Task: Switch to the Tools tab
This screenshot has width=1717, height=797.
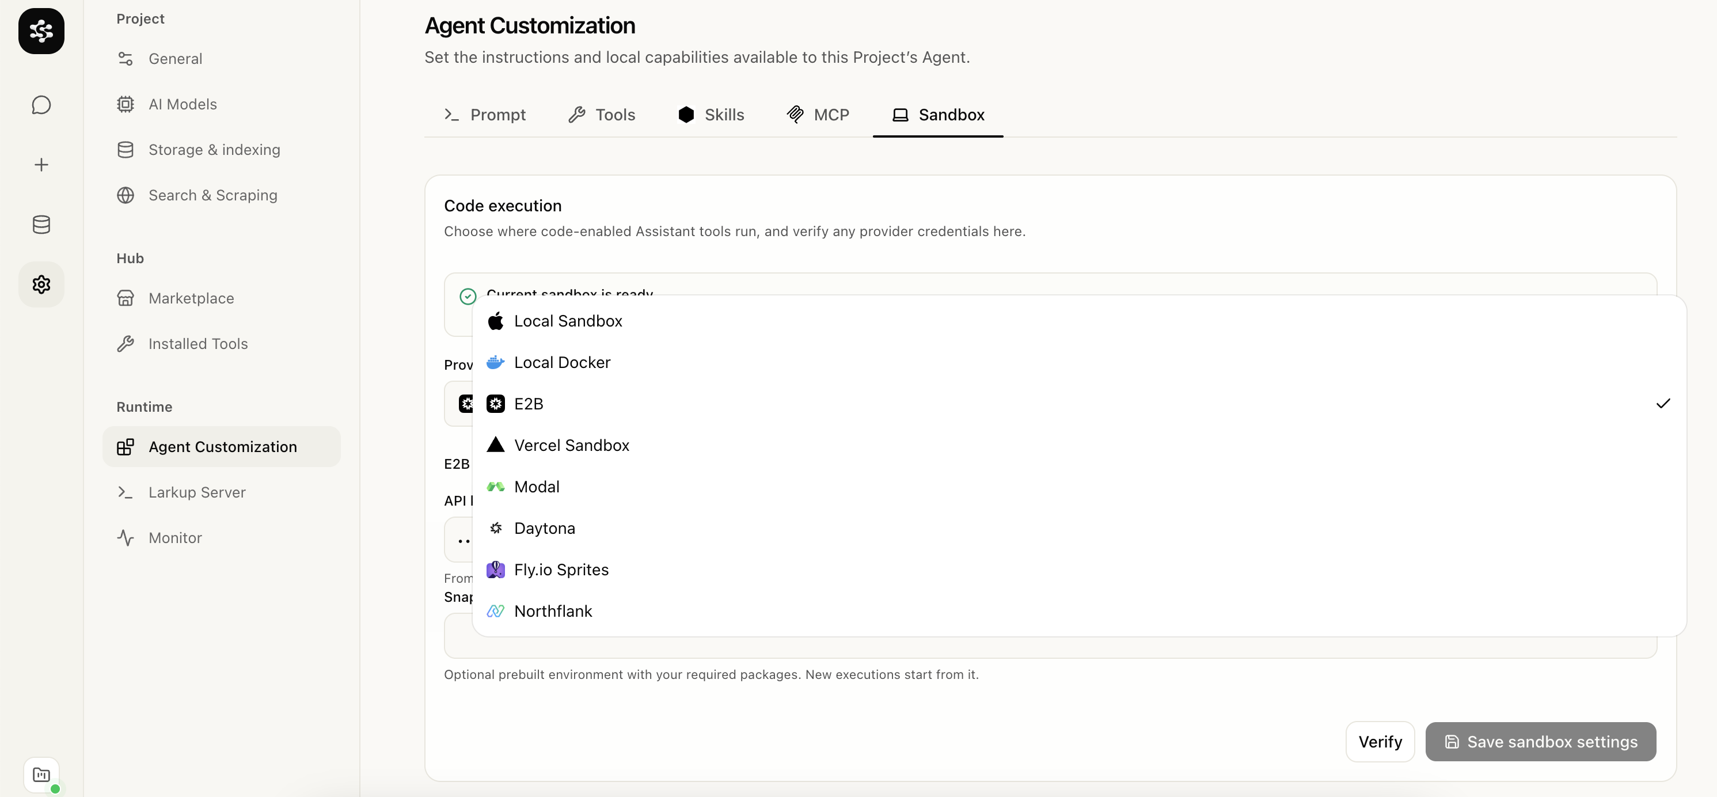Action: tap(601, 115)
